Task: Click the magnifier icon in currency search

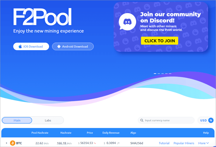Action: click(142, 120)
